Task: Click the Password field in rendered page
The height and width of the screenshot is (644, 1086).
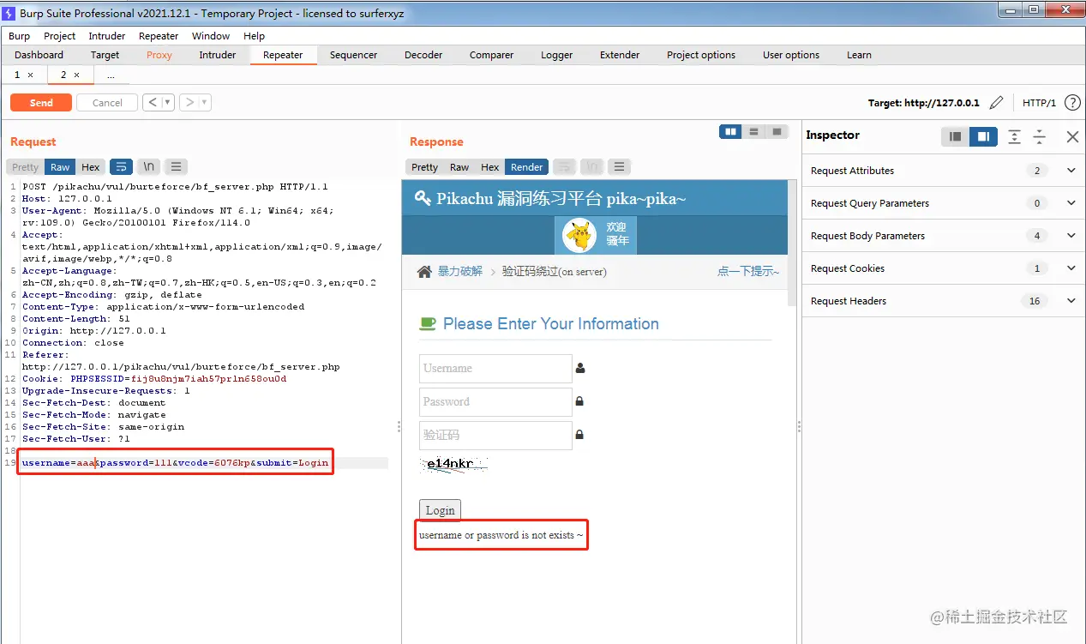Action: point(495,402)
